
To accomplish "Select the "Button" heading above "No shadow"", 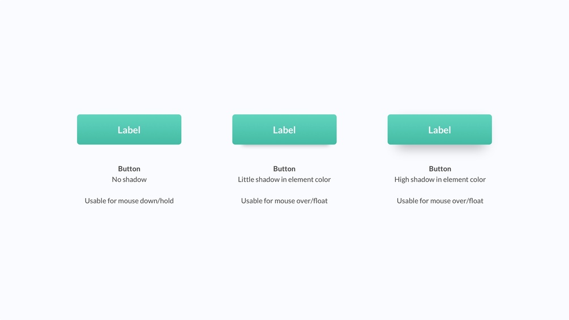I will (x=129, y=169).
